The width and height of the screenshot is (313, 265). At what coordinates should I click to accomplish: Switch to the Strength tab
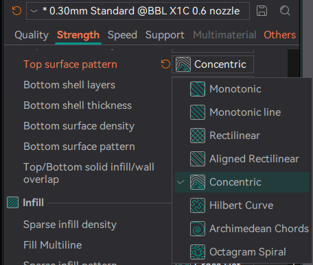point(78,35)
